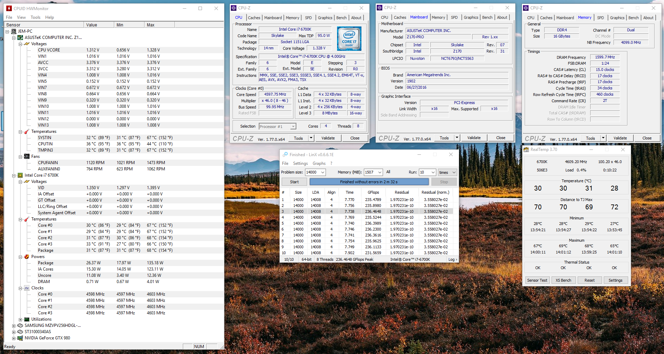Expand the SAMSUNG MZVPV256HDGL drive node
The width and height of the screenshot is (664, 354).
tap(14, 325)
